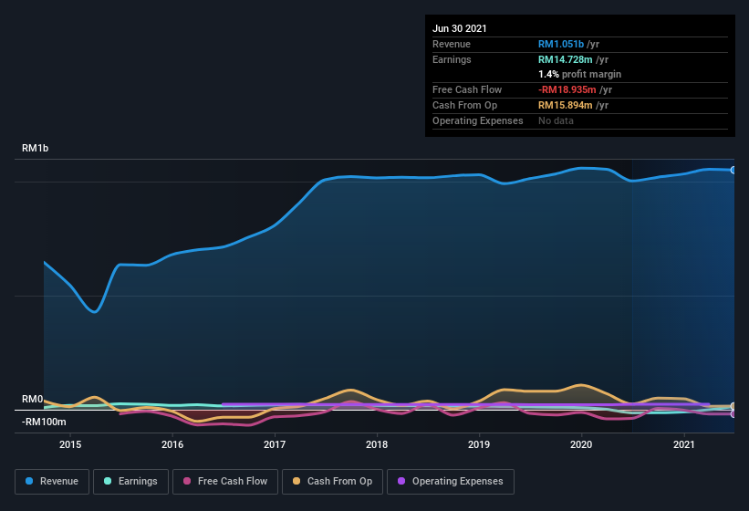This screenshot has height=511, width=749.
Task: Click the Free Cash Flow label in tooltip
Action: [x=467, y=89]
